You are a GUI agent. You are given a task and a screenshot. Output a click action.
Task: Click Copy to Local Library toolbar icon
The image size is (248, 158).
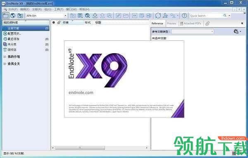(73, 16)
